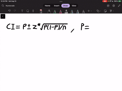Choose the green pen
The image size is (122, 91).
(55, 11)
